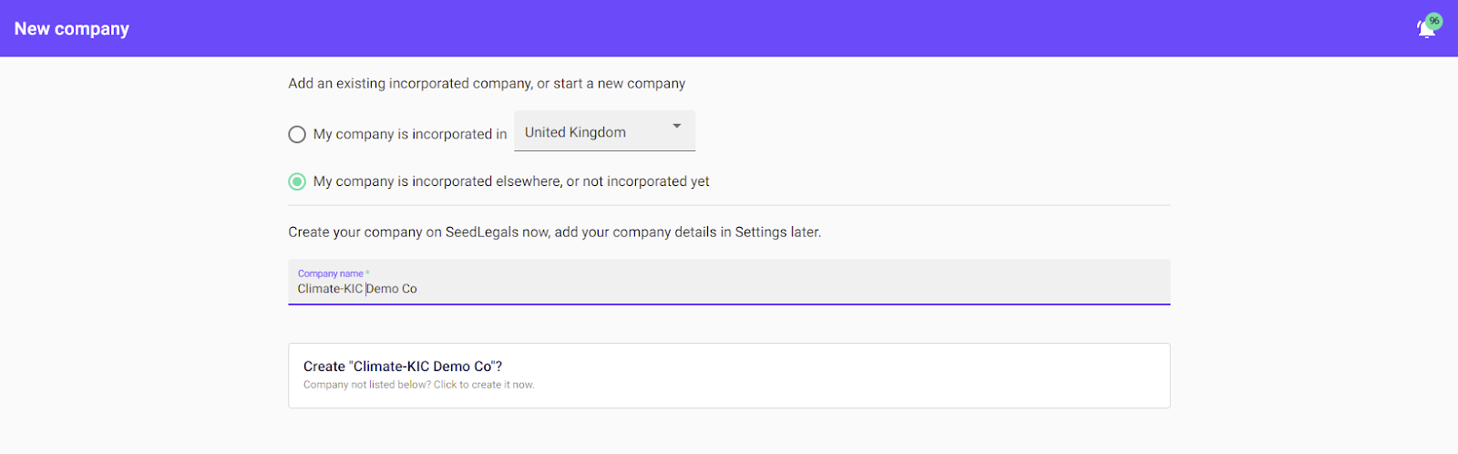Click the 'Climate-KIC Demo Co' text in the input

(357, 289)
